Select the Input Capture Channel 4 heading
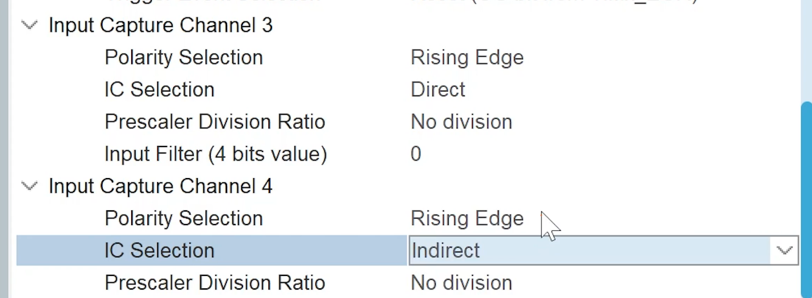Image resolution: width=812 pixels, height=298 pixels. tap(160, 187)
